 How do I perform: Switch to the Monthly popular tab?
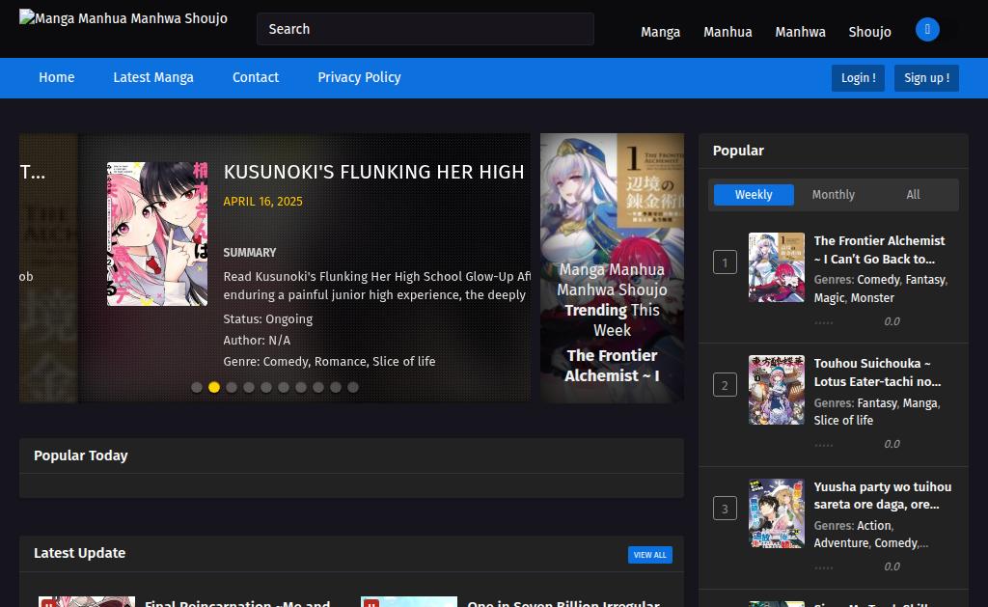(833, 195)
